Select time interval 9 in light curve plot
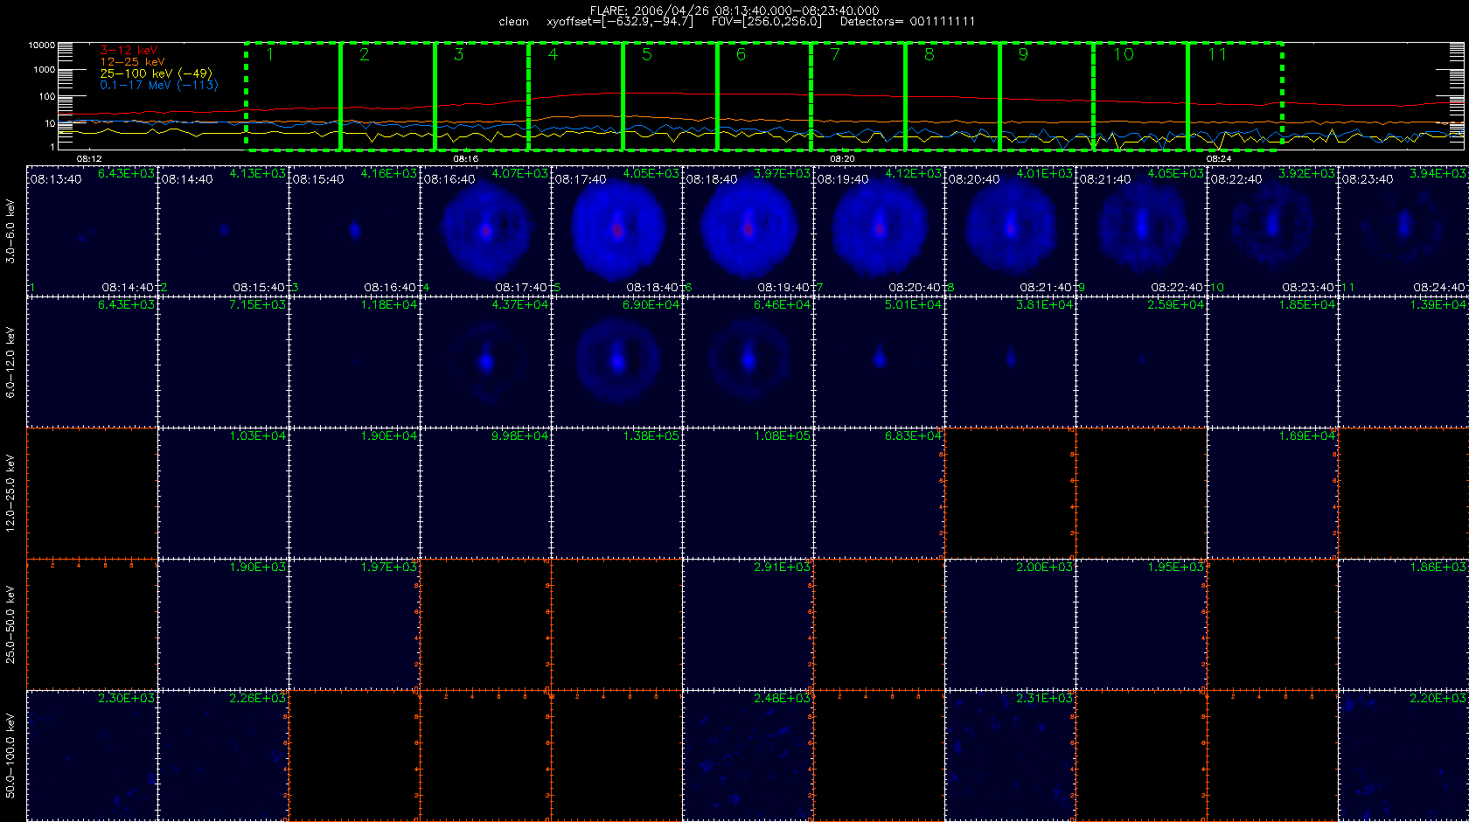Image resolution: width=1469 pixels, height=822 pixels. tap(1047, 96)
